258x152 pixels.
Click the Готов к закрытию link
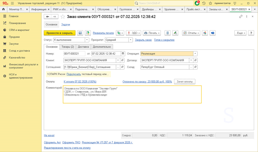[x=164, y=40]
